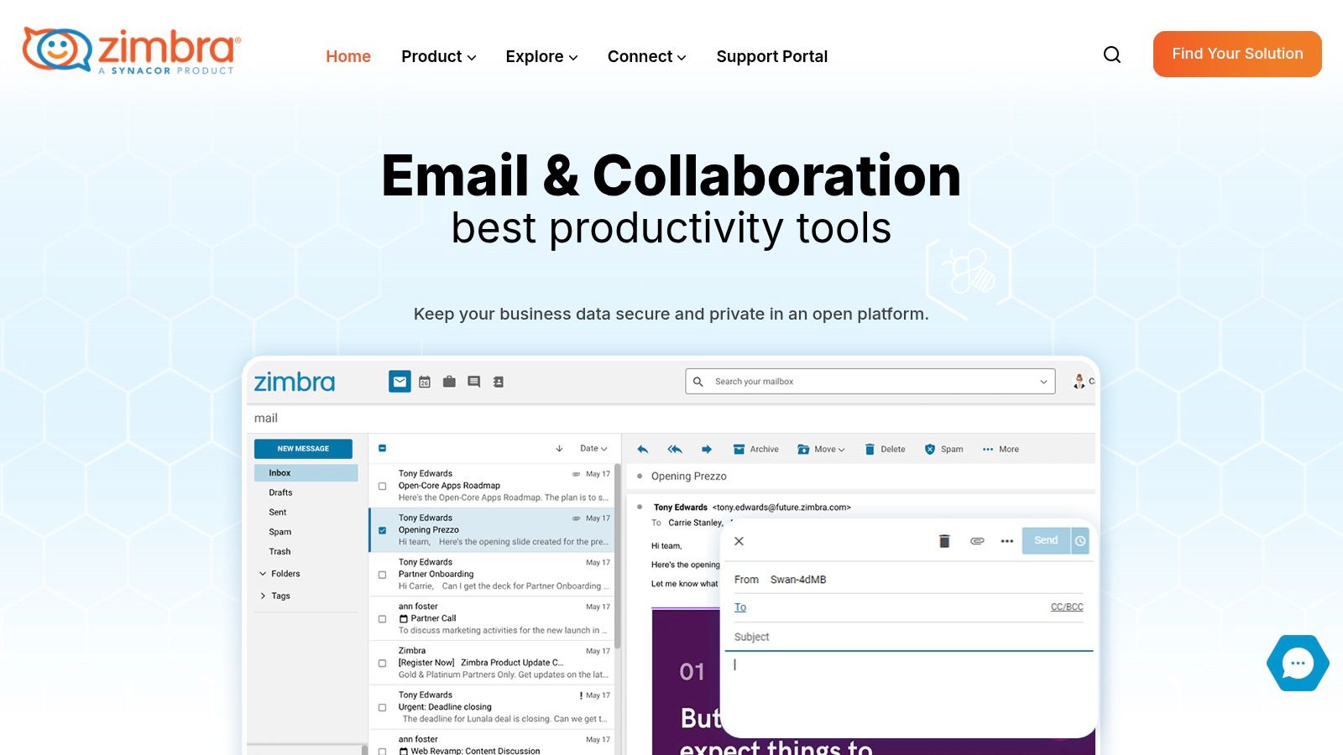This screenshot has height=755, width=1343.
Task: Click the Archive icon in the mail toolbar
Action: 756,449
